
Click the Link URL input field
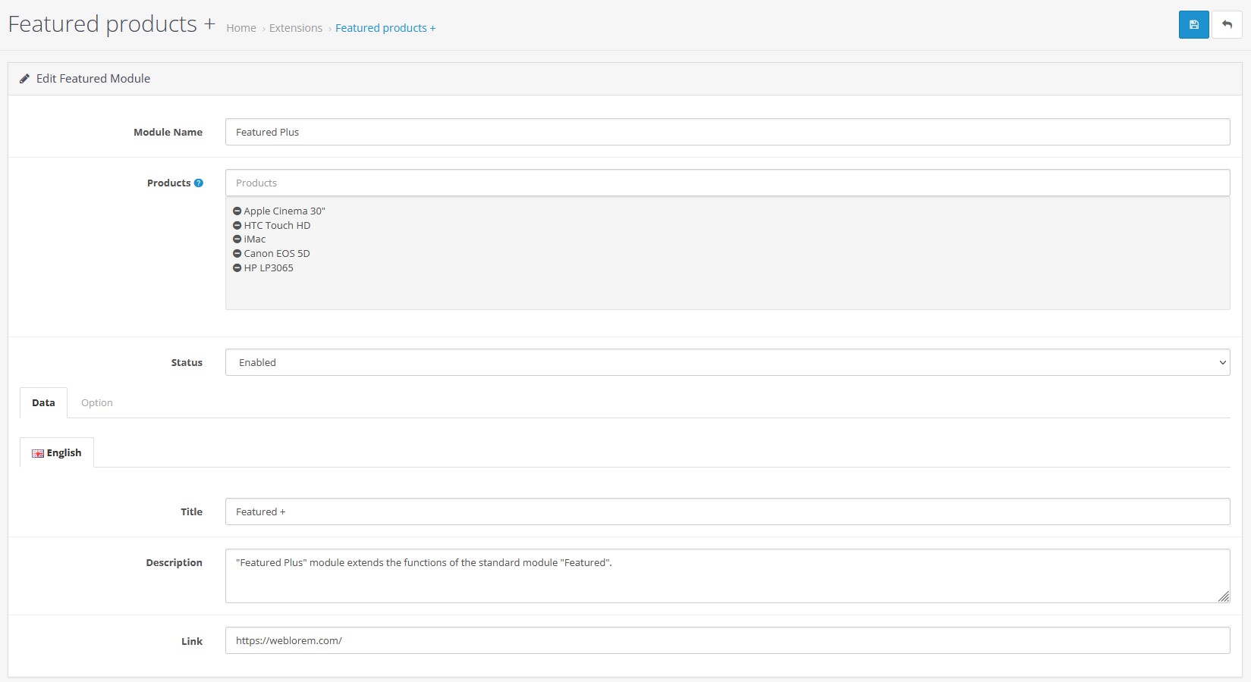pyautogui.click(x=727, y=640)
